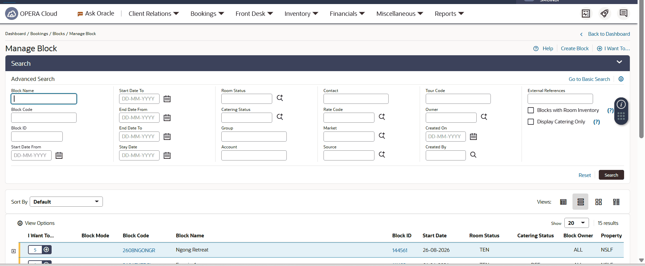
Task: Open calendar for Start Date From
Action: point(59,155)
